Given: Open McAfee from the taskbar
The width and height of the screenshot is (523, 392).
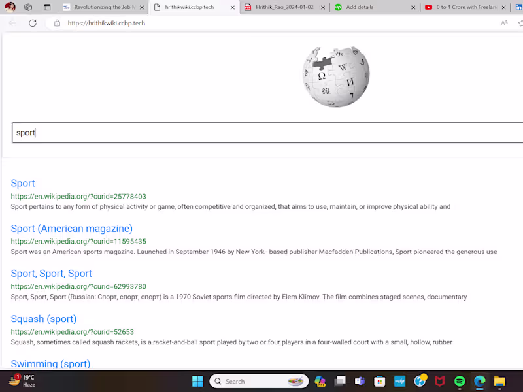Looking at the screenshot, I should pos(439,381).
